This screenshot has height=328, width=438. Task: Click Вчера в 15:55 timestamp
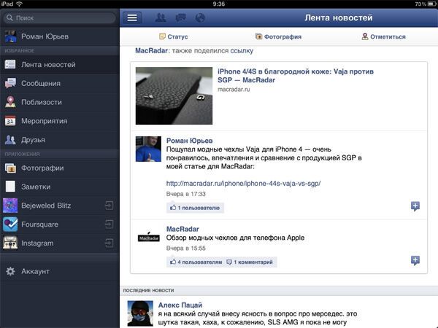click(185, 249)
